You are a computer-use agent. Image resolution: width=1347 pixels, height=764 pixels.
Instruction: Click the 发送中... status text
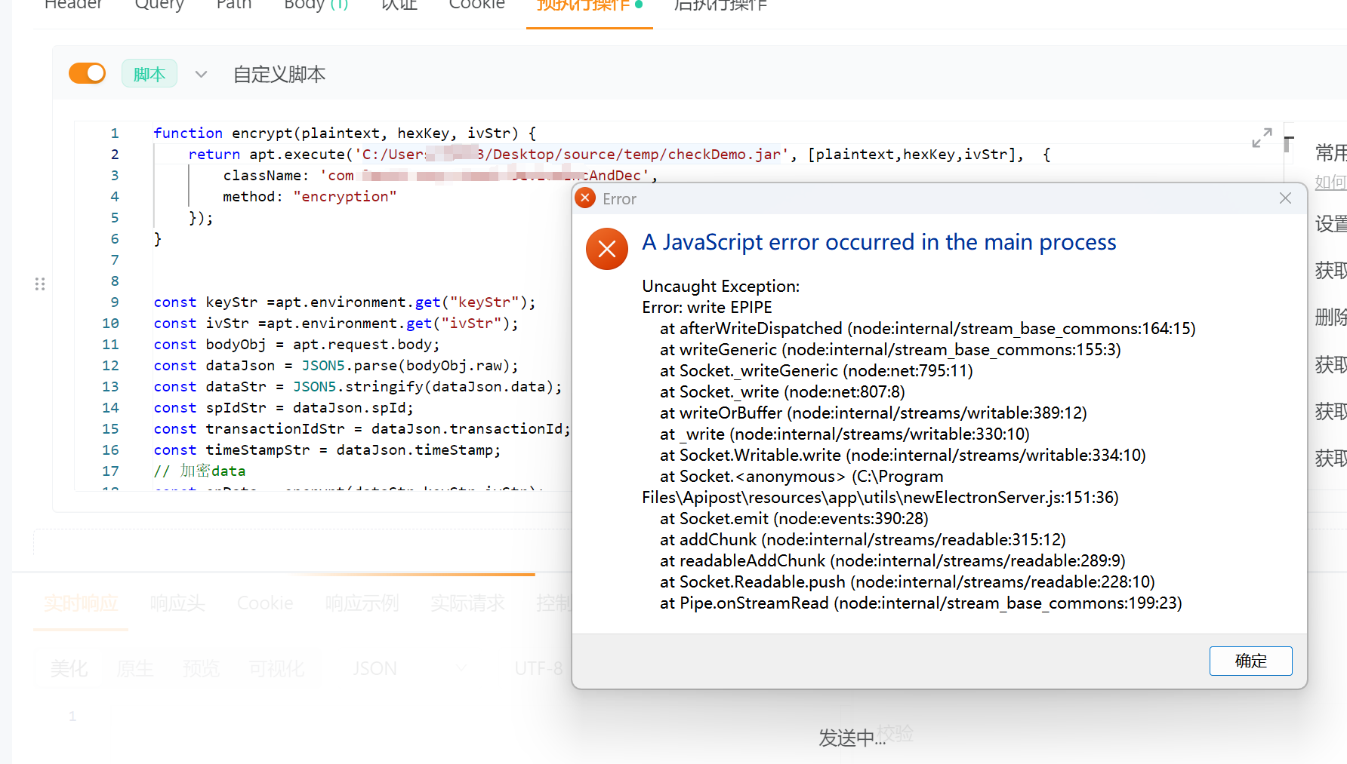pyautogui.click(x=852, y=738)
